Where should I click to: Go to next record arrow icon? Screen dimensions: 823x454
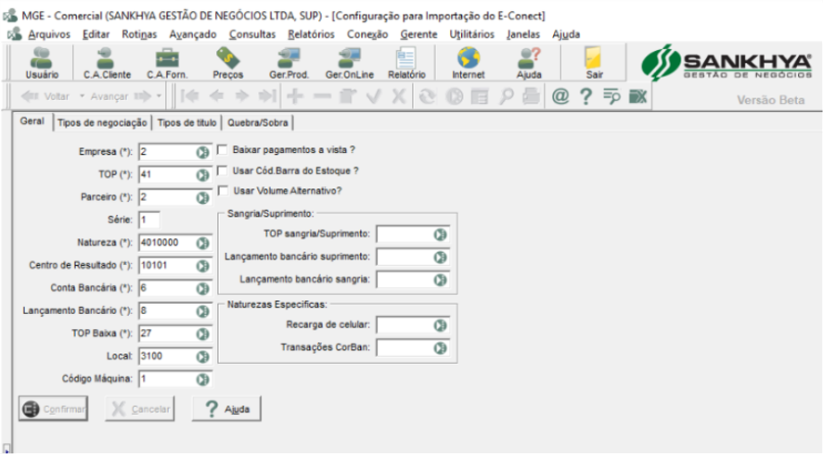point(242,96)
